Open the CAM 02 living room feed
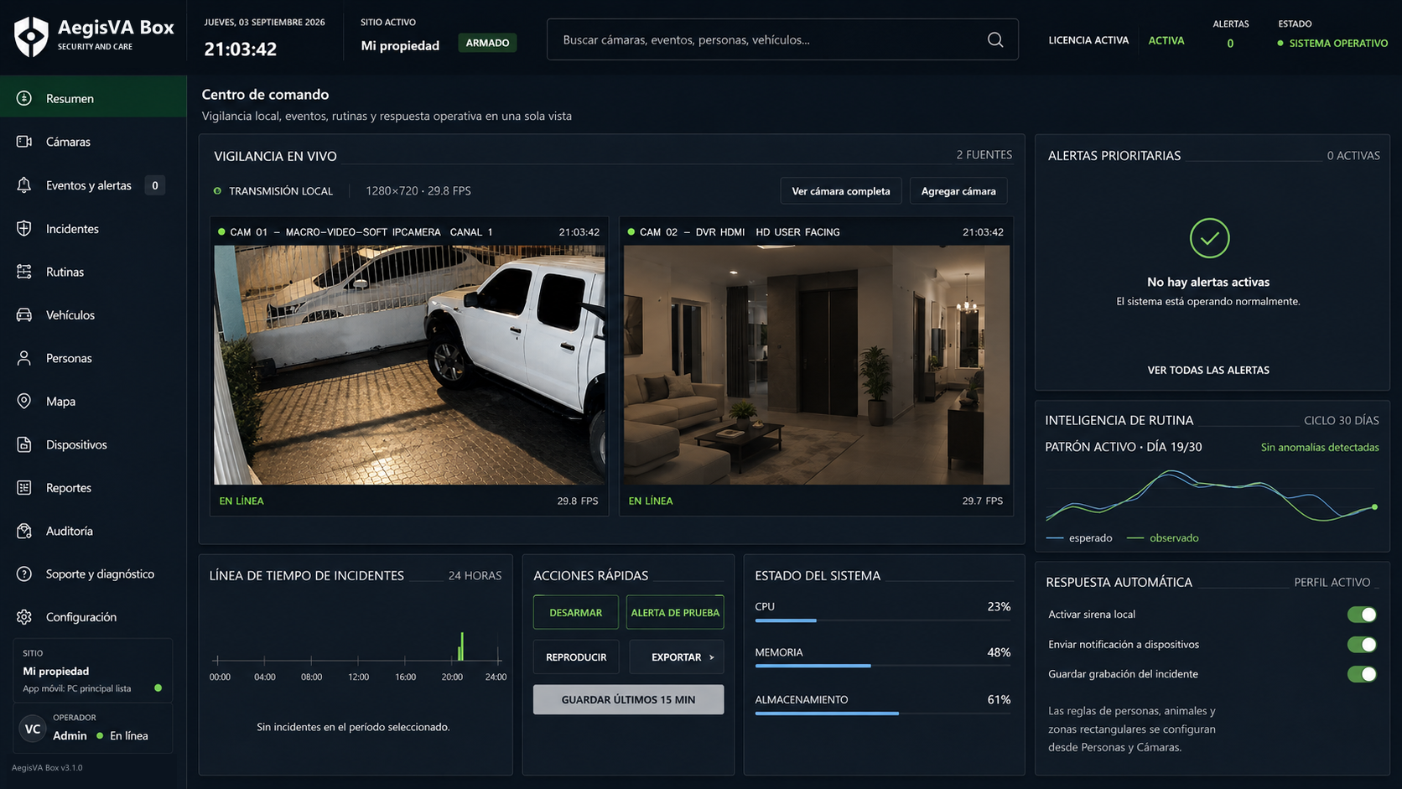1402x789 pixels. pyautogui.click(x=817, y=365)
